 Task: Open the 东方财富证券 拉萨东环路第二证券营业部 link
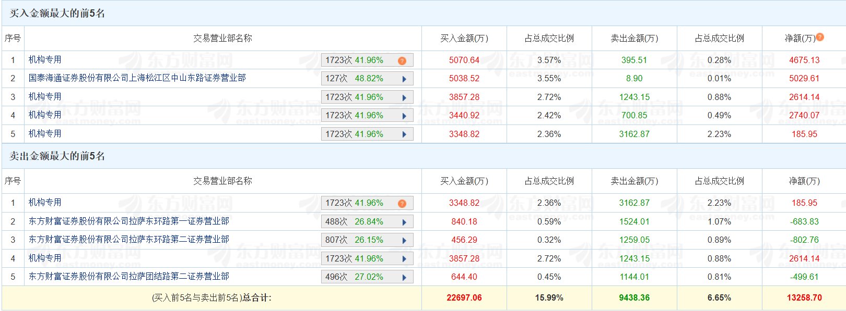[128, 240]
